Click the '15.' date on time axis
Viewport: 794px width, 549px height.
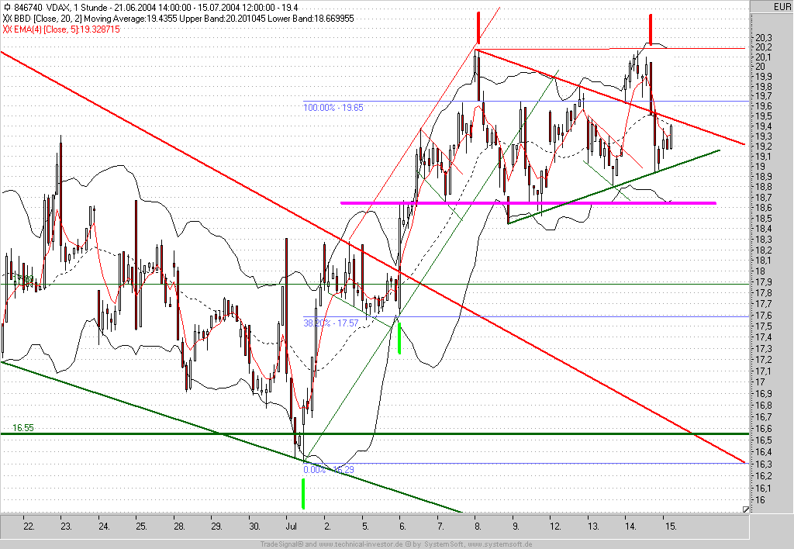pyautogui.click(x=671, y=527)
